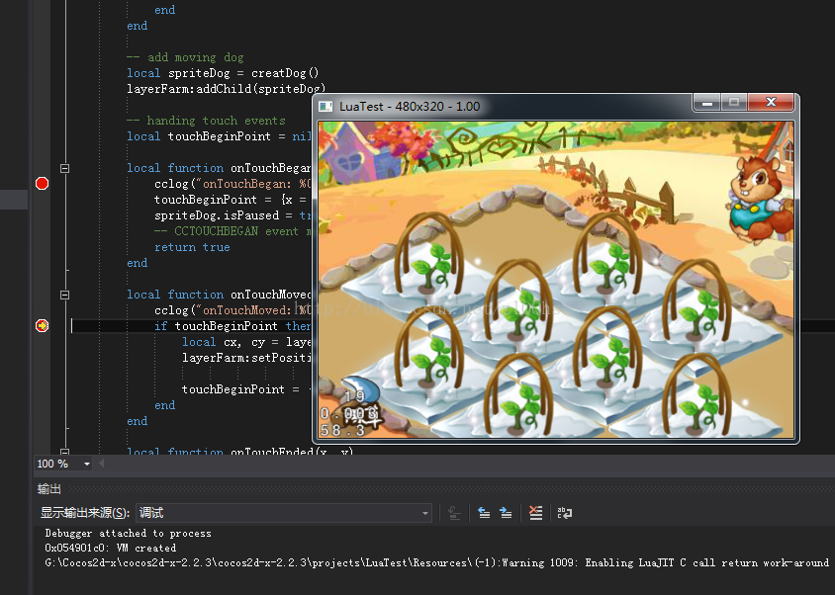Click the "if touchBeginPoint then" code line

pos(232,326)
